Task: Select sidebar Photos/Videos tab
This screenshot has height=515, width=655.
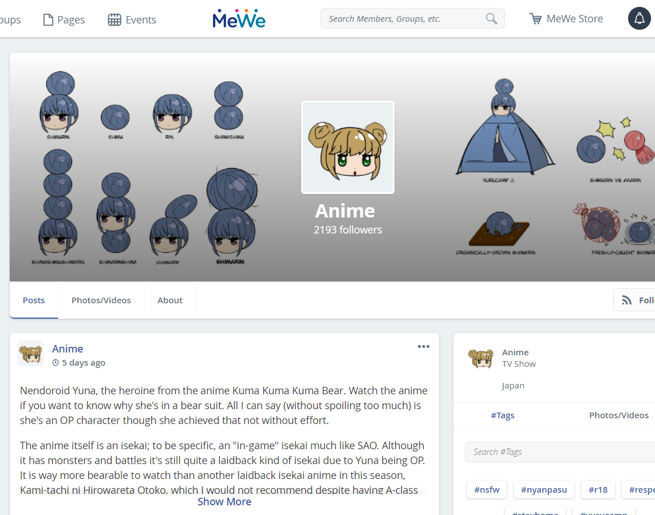Action: coord(619,415)
